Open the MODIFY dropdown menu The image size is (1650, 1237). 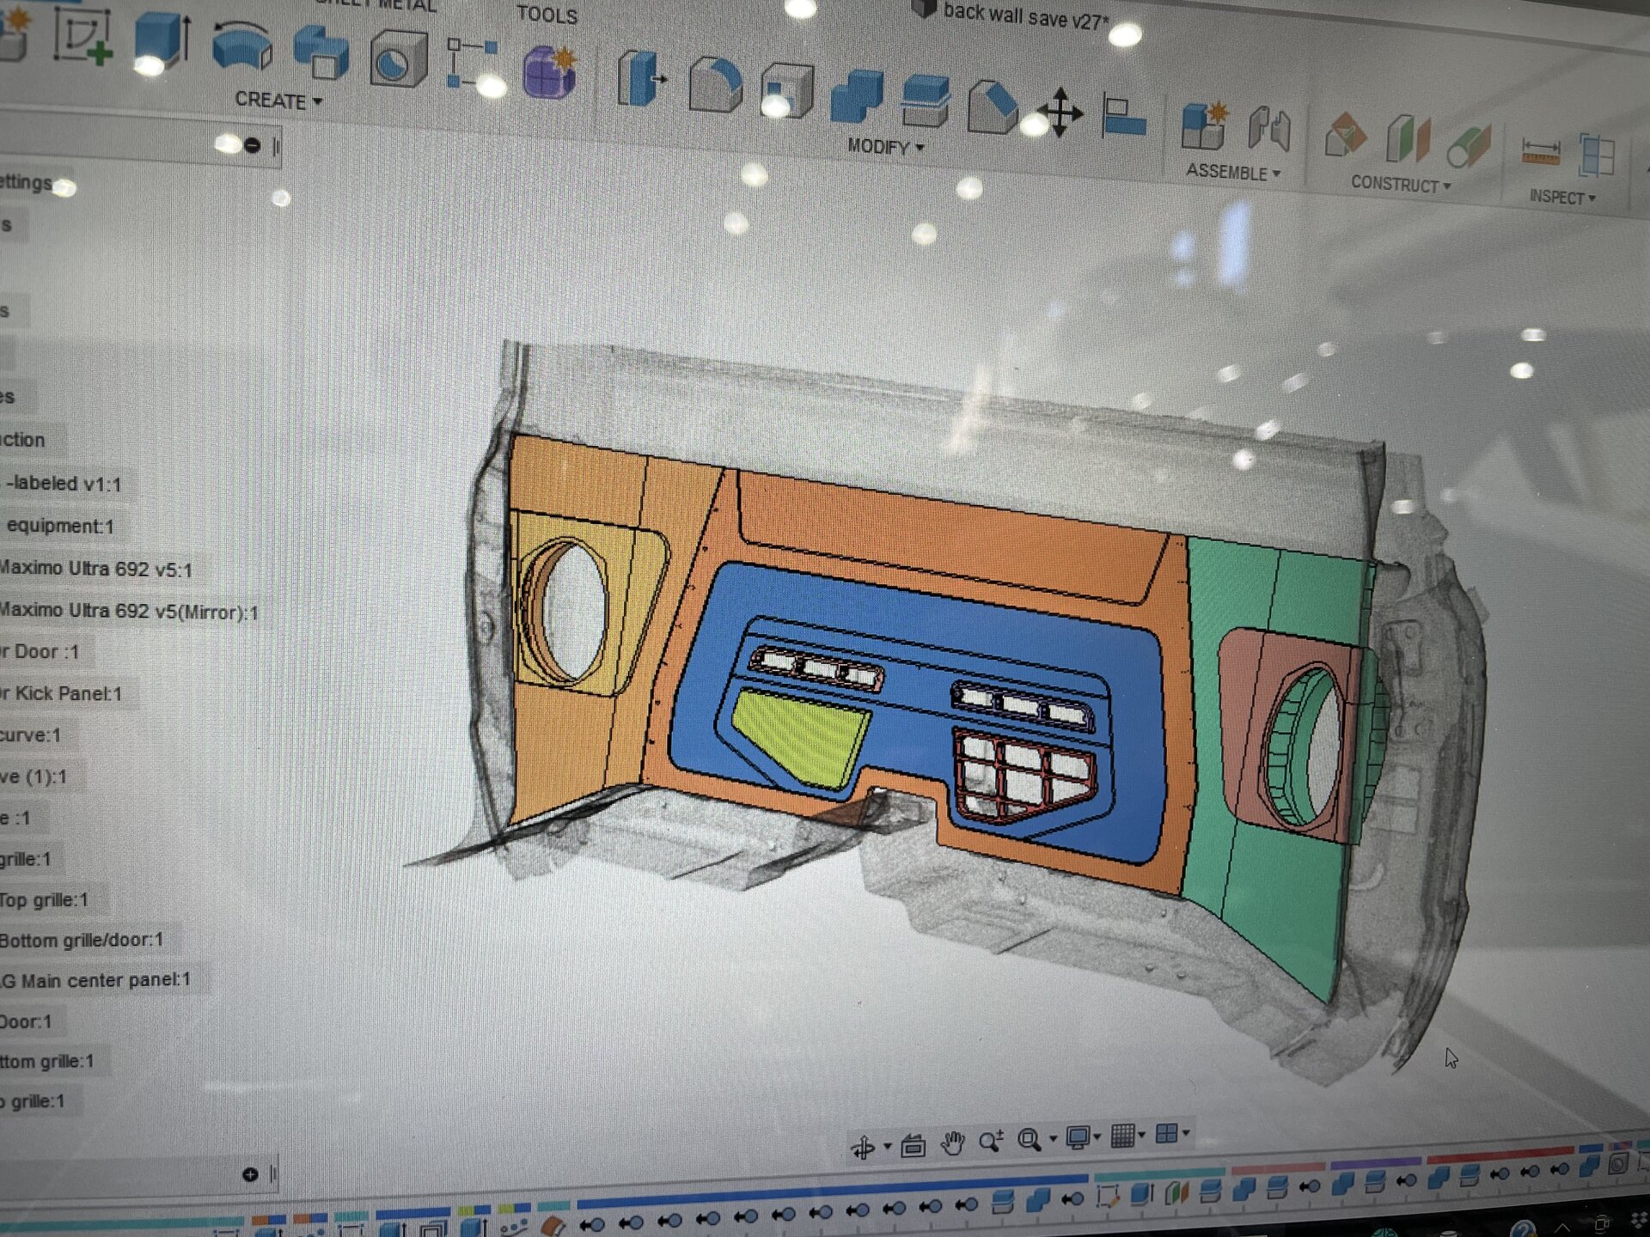point(885,147)
